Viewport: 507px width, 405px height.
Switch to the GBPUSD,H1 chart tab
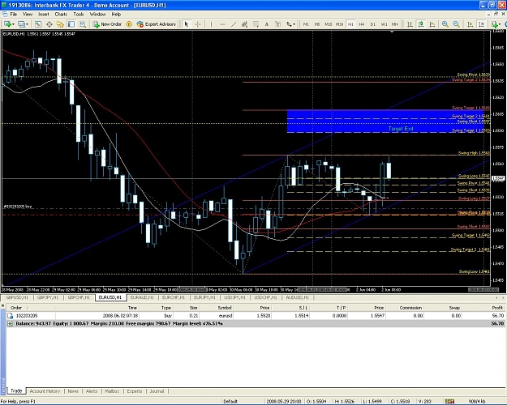[17, 297]
